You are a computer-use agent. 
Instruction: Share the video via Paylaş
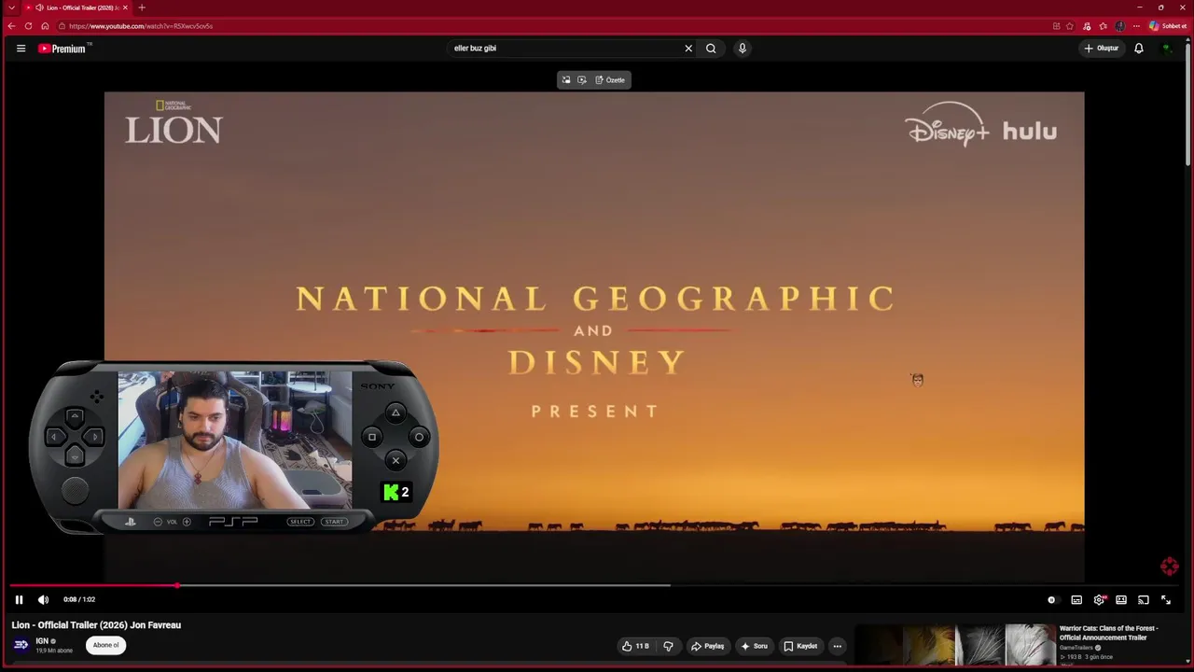tap(708, 646)
